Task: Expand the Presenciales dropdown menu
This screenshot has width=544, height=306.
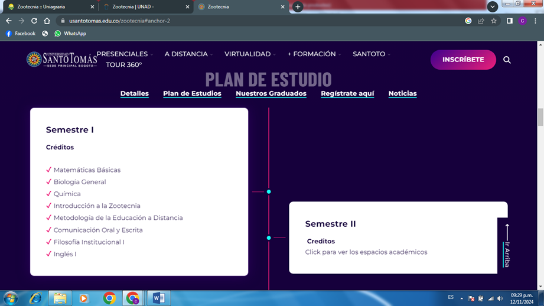Action: [x=124, y=54]
